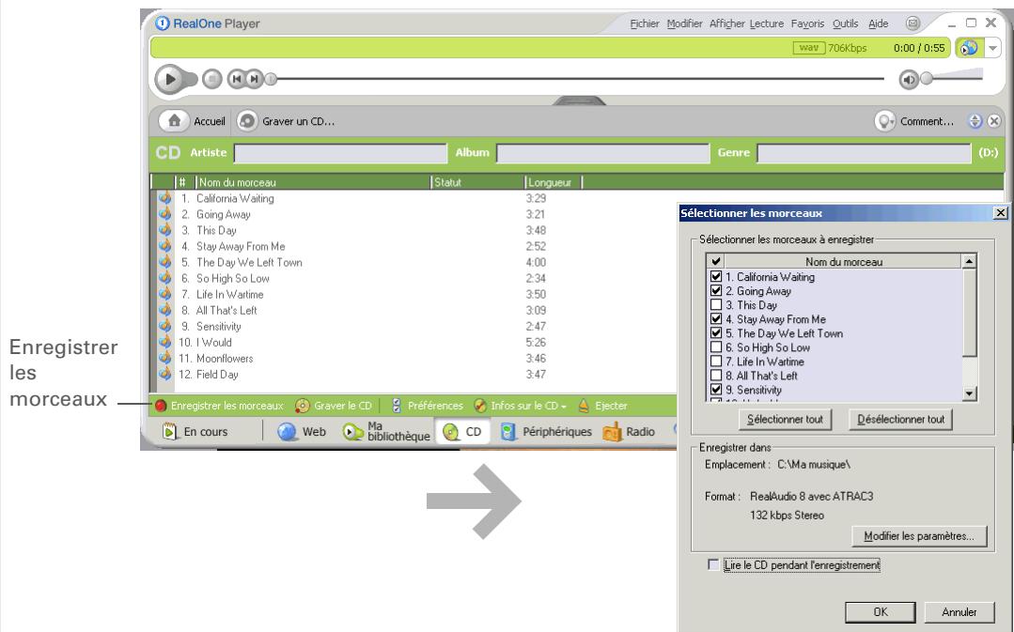Click the Play button
Viewport: 1014px width, 632px height.
[170, 80]
